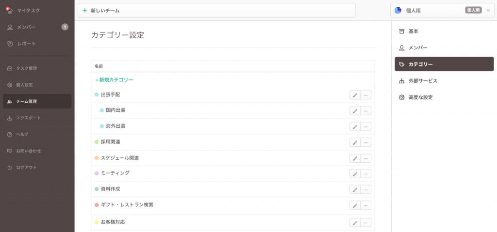Open the more options menu for 海外出張
Image resolution: width=497 pixels, height=232 pixels.
point(366,126)
